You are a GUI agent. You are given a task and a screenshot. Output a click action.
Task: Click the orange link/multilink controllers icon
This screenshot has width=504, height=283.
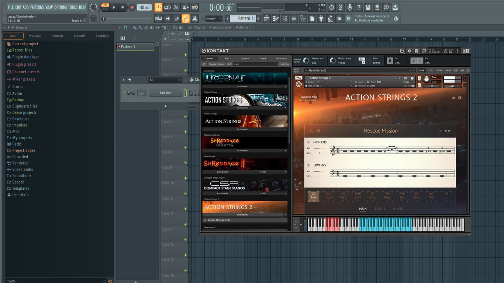(186, 18)
